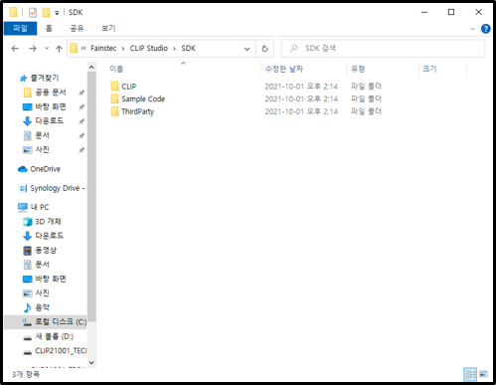Viewport: 496px width, 385px height.
Task: Click the pin icon next to pinned 사진
Action: [82, 150]
